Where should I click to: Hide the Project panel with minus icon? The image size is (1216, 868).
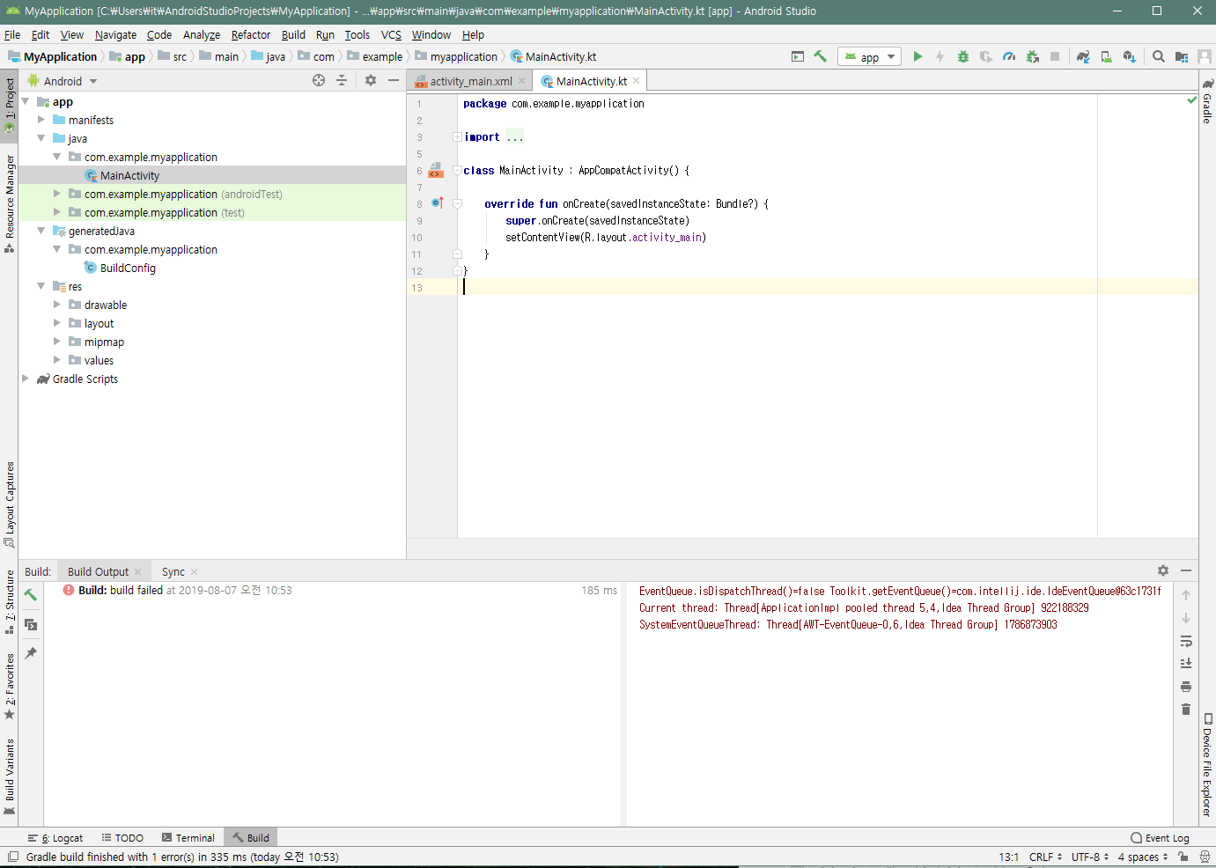pyautogui.click(x=394, y=80)
